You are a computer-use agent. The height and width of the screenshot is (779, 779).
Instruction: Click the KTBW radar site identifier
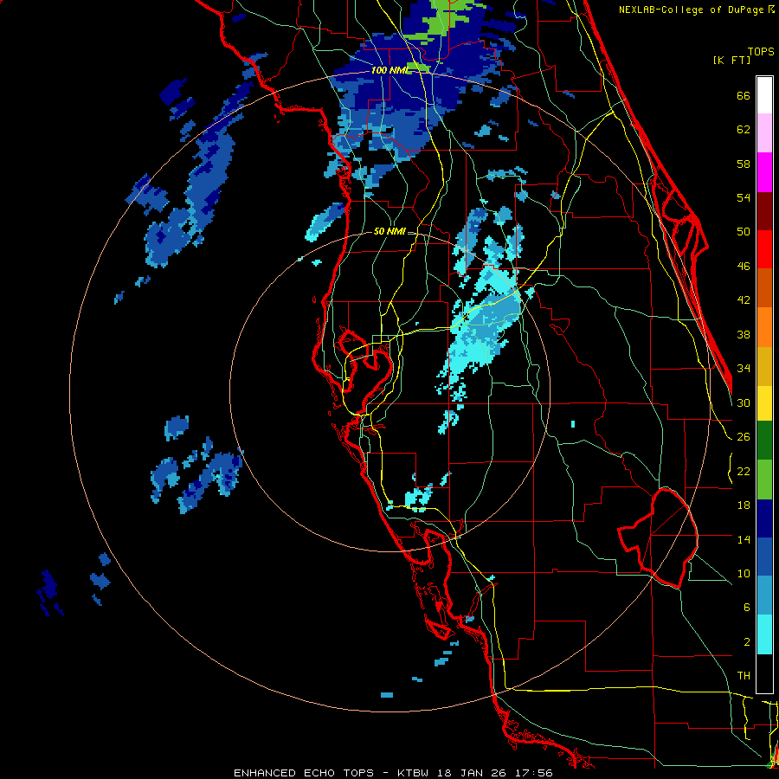[x=413, y=773]
